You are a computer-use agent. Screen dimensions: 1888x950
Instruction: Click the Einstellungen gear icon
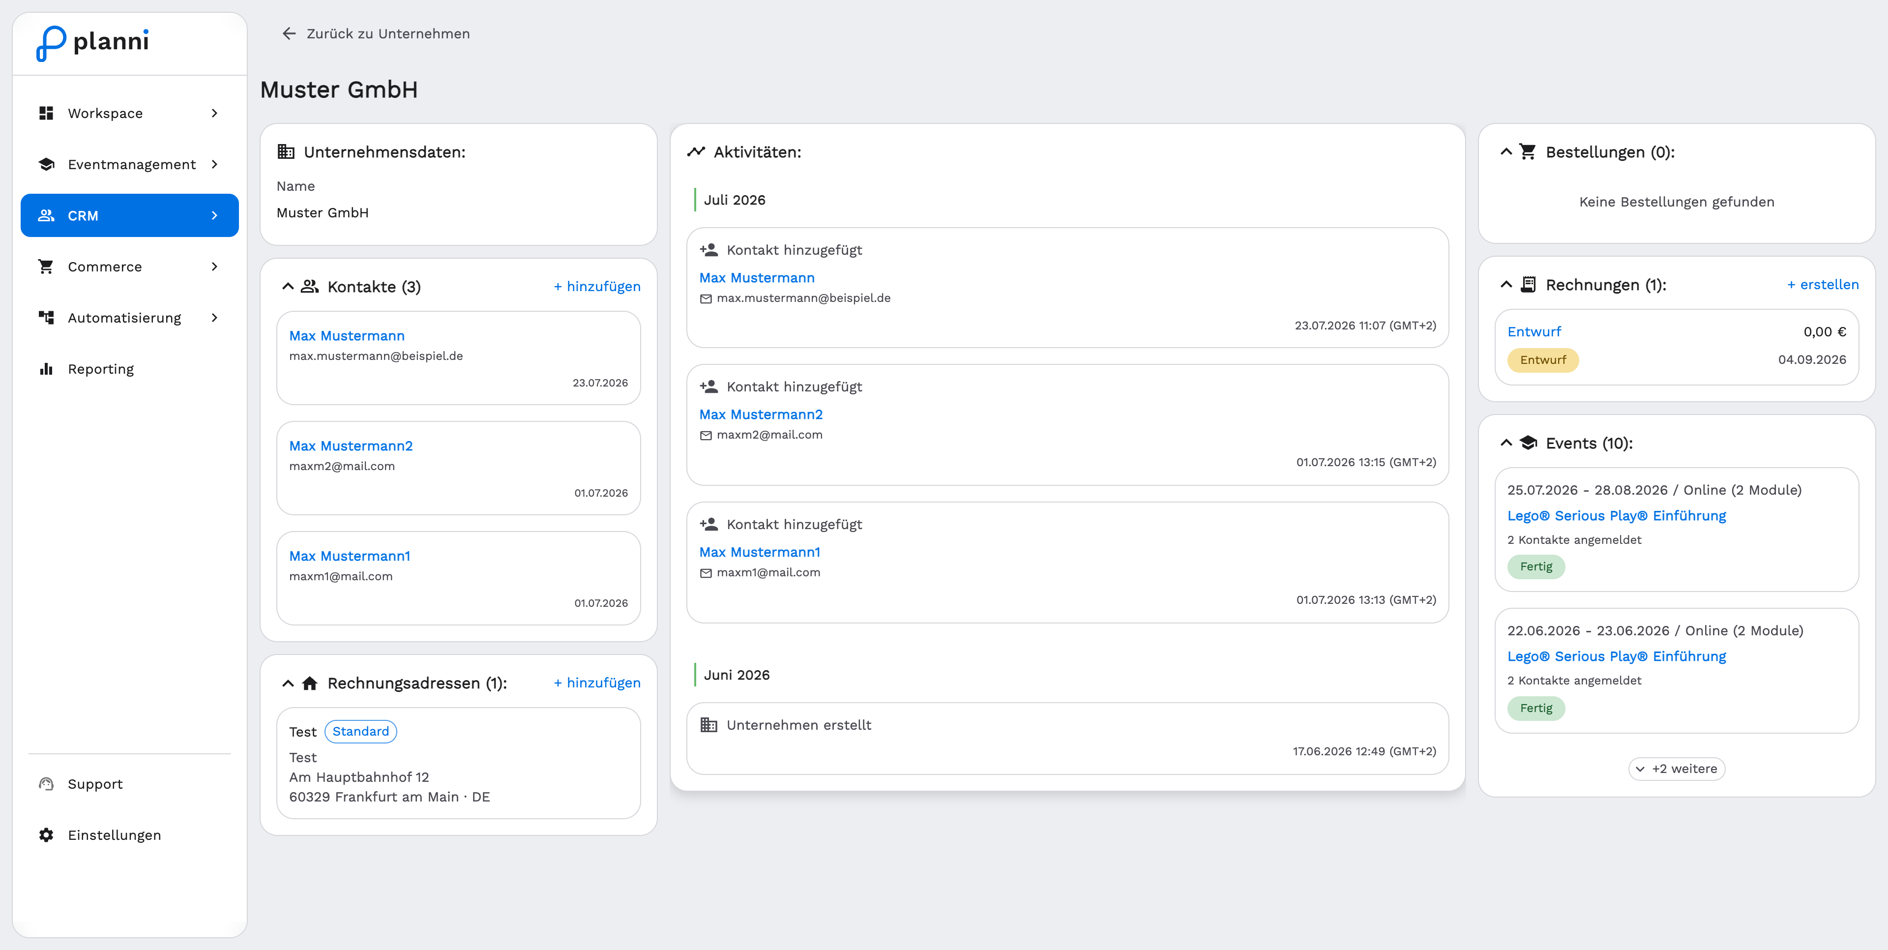point(46,835)
